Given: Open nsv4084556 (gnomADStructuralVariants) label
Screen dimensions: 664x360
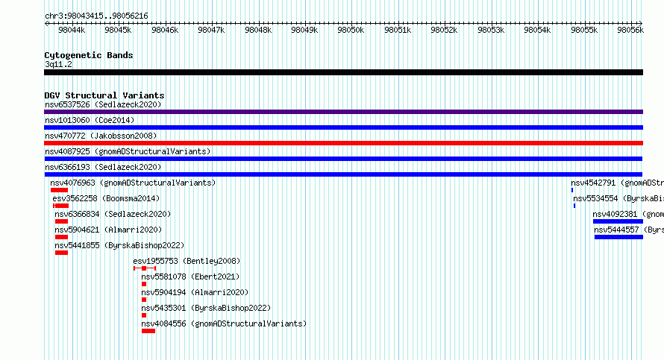Looking at the screenshot, I should [x=224, y=323].
